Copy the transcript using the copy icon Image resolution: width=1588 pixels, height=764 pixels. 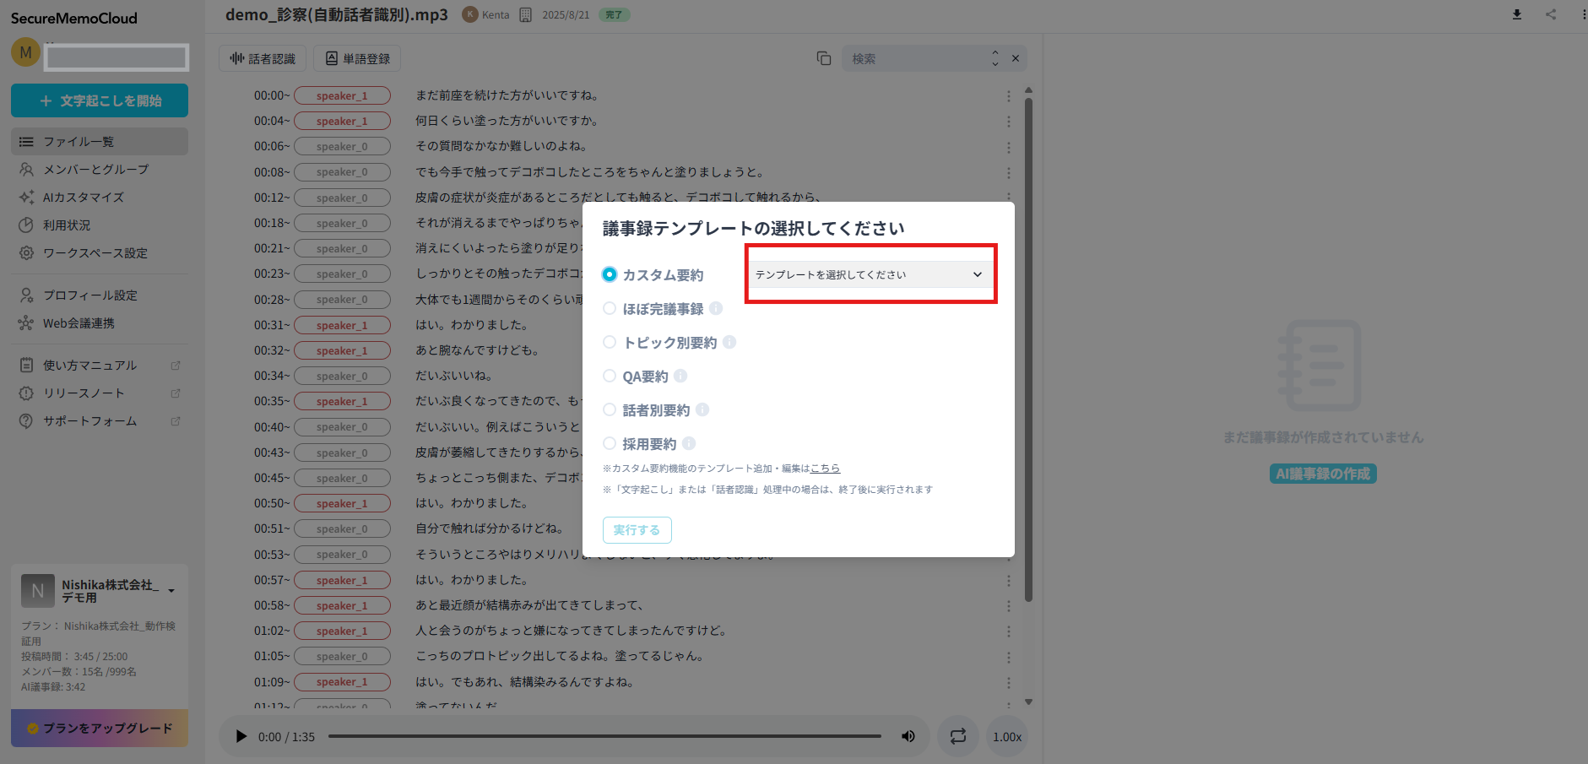coord(823,58)
